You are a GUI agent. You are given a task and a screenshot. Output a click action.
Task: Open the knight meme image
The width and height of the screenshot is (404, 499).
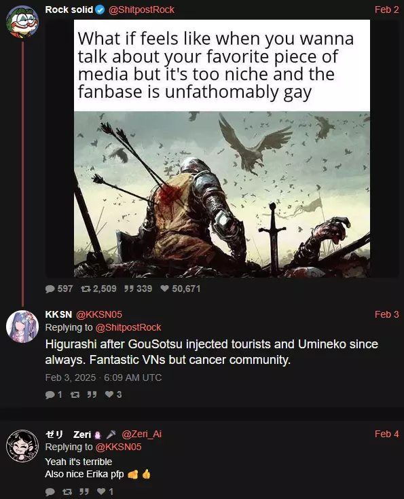tap(222, 149)
